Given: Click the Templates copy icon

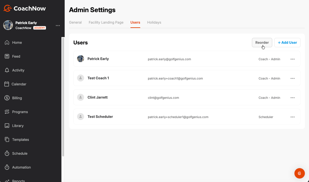Looking at the screenshot, I should 7,140.
